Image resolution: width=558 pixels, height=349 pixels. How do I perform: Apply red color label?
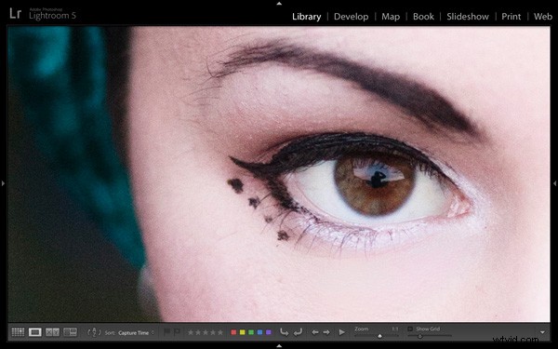click(x=233, y=332)
